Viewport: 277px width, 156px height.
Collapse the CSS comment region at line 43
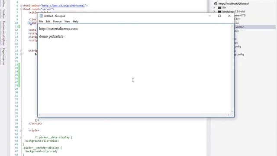[21, 137]
